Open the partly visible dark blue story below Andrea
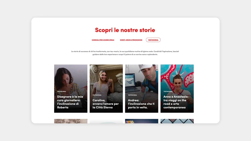 click(142, 121)
